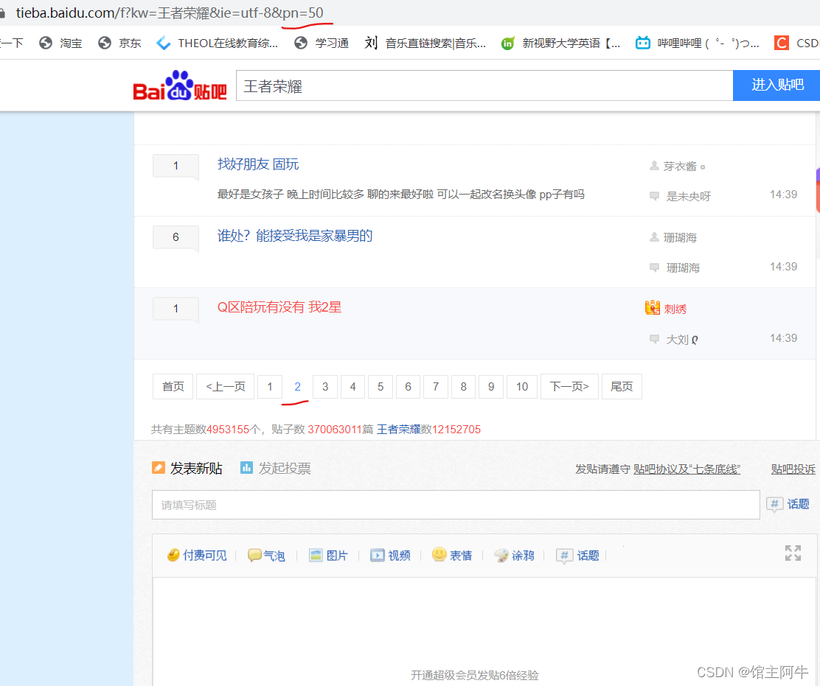Switch to page 3 in pagination
The height and width of the screenshot is (686, 820).
325,386
